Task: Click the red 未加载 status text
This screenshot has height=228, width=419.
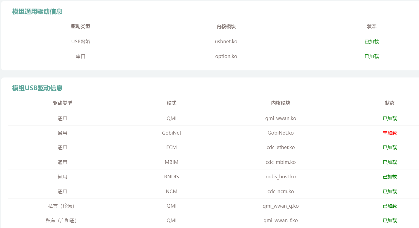Action: pos(389,133)
